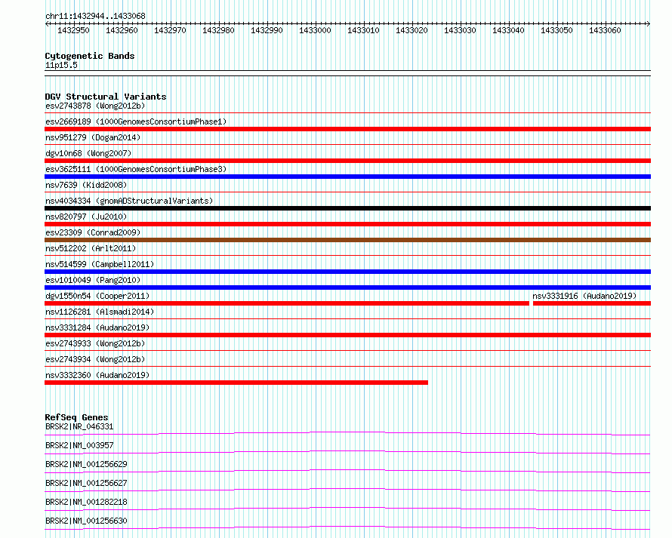Open transcript BRSK2|NR_046331

79,426
